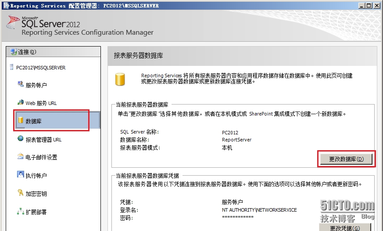The image size is (383, 231).
Task: Click the 报表服务器数据库 page heading
Action: coord(139,55)
